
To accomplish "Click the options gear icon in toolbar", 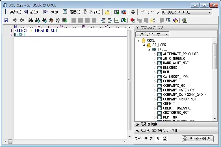I will pyautogui.click(x=185, y=20).
